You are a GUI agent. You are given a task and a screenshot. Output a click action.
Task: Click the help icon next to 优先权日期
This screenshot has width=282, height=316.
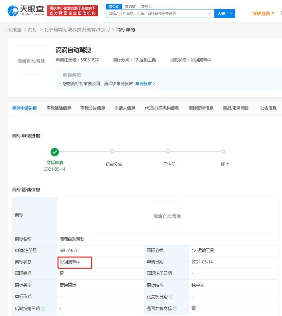tap(171, 297)
